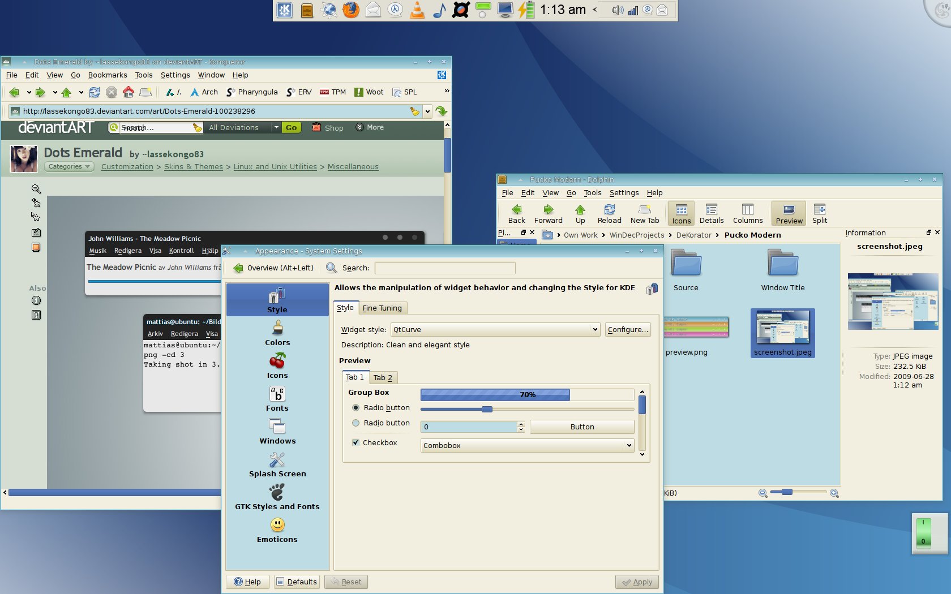The height and width of the screenshot is (594, 951).
Task: Launch Firefox from the top panel
Action: click(351, 10)
